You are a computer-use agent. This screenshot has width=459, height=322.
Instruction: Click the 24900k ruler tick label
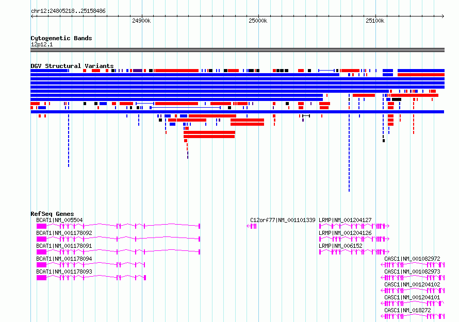(x=141, y=21)
